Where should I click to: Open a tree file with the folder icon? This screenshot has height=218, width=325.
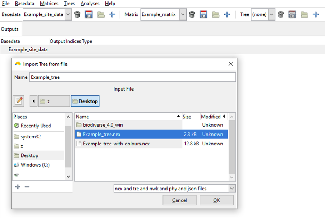[305, 14]
